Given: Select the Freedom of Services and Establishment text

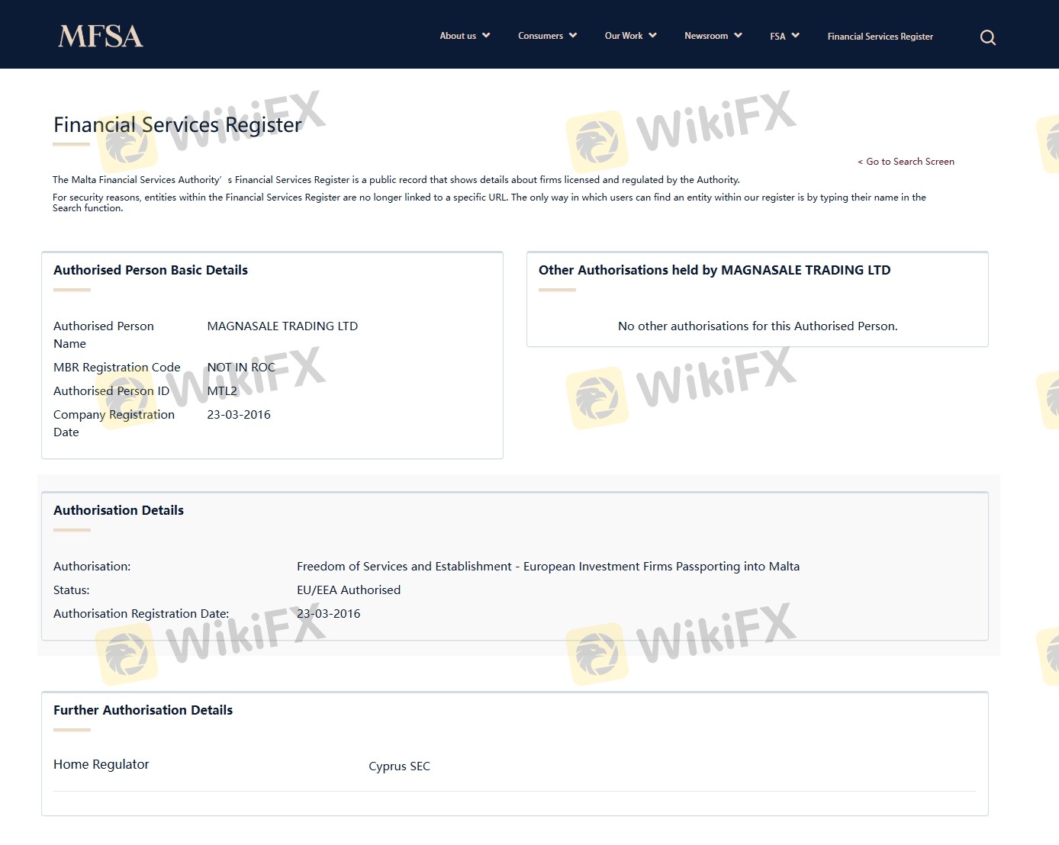Looking at the screenshot, I should (548, 567).
